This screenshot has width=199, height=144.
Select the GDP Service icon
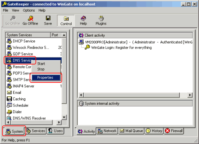pyautogui.click(x=9, y=54)
